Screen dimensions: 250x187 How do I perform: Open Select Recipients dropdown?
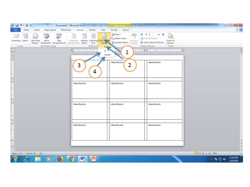pos(46,39)
